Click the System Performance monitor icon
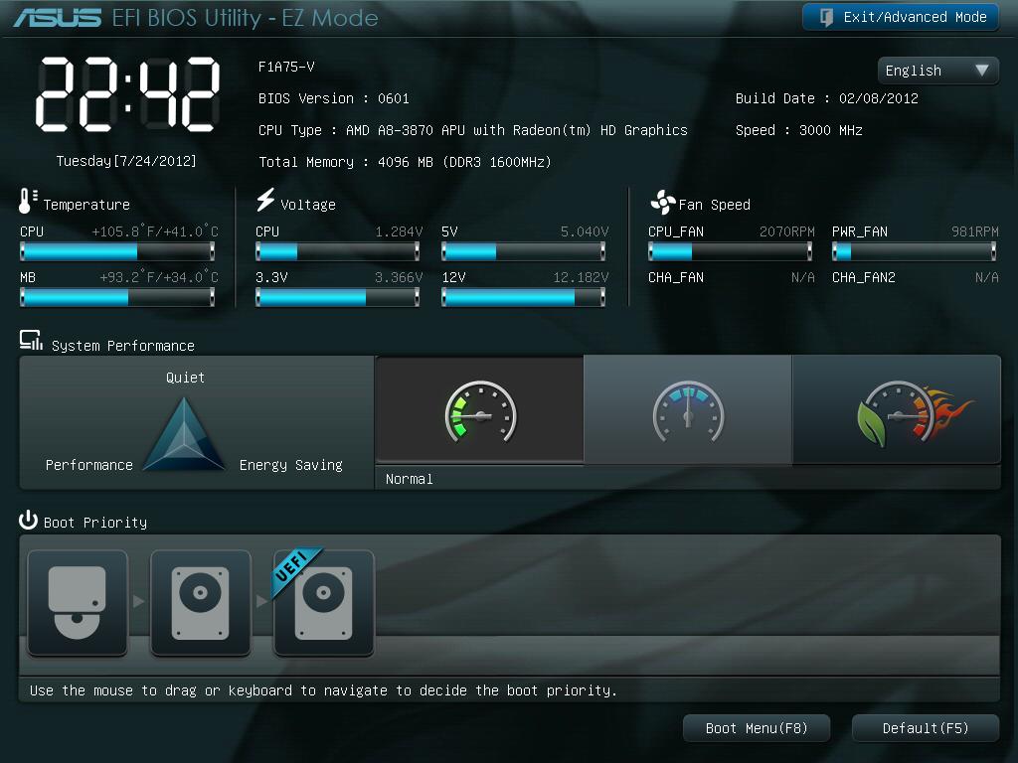 (x=31, y=340)
